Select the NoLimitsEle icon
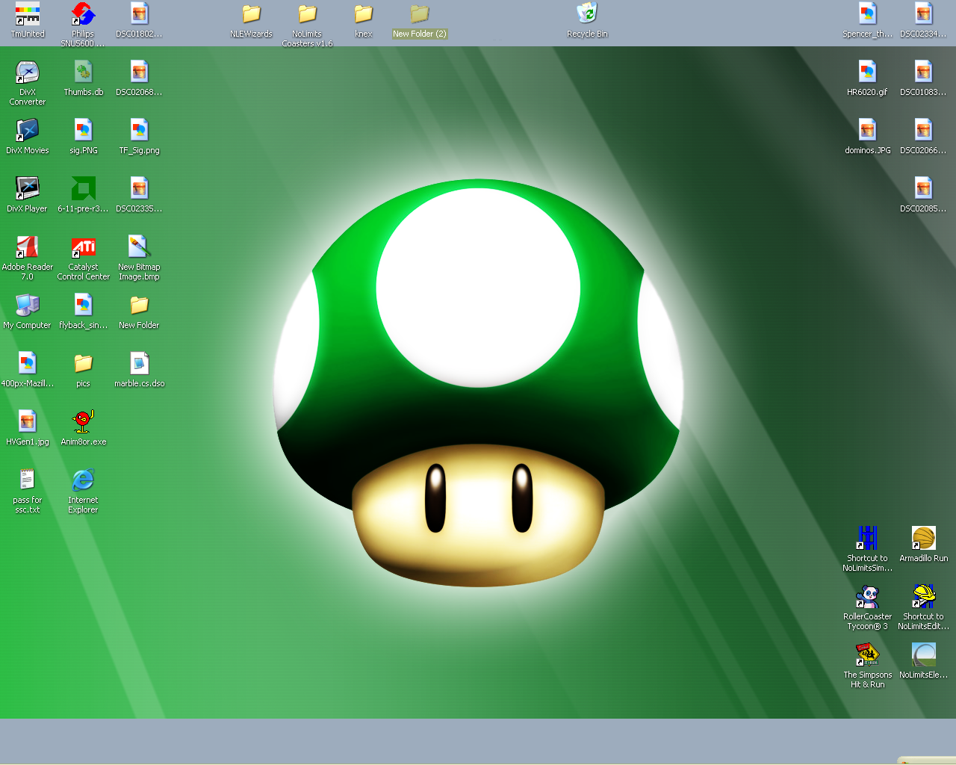This screenshot has height=765, width=956. tap(923, 654)
